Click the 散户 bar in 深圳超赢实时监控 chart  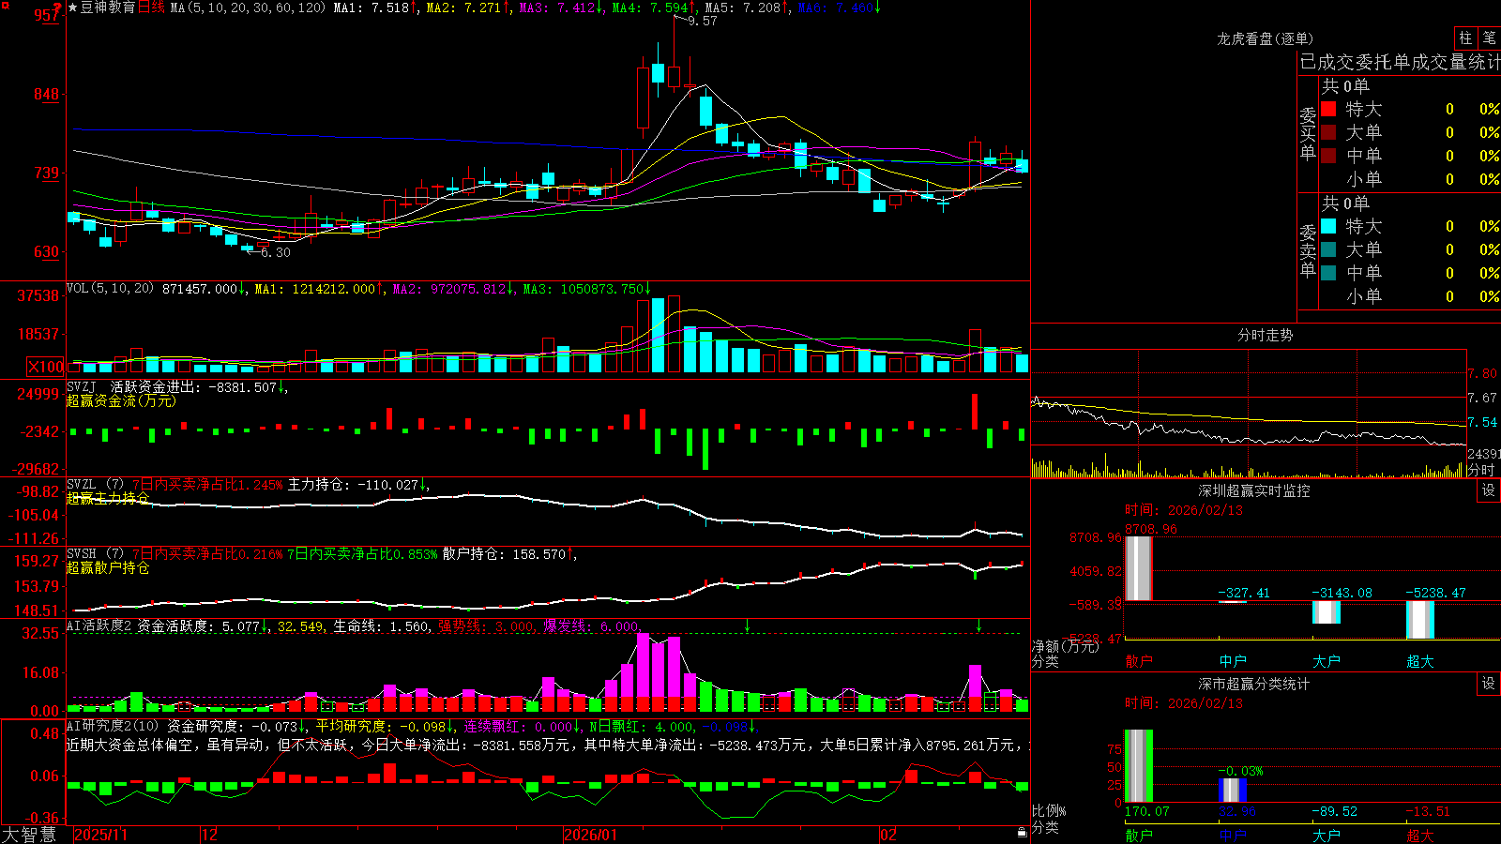click(1138, 568)
